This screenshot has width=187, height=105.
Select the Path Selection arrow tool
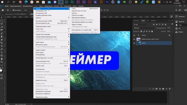tap(2, 52)
